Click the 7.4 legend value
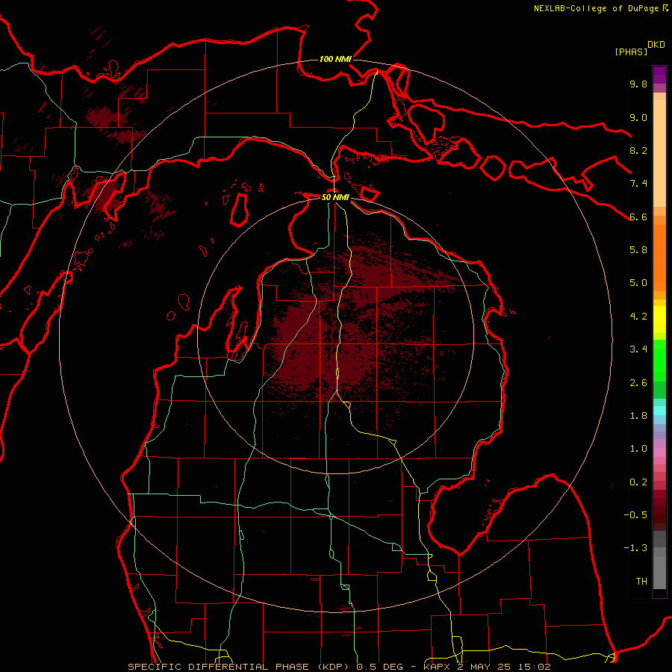Screen dimensions: 672x672 [638, 184]
